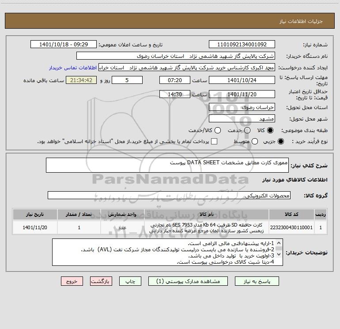This screenshot has width=340, height=329.
Task: Click the بازگشت back button
Action: pyautogui.click(x=101, y=281)
